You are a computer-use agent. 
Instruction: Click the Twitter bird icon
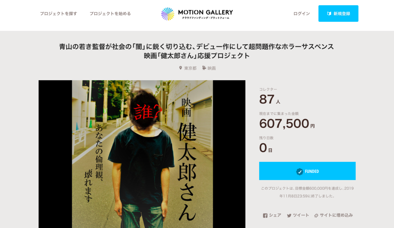coord(289,216)
